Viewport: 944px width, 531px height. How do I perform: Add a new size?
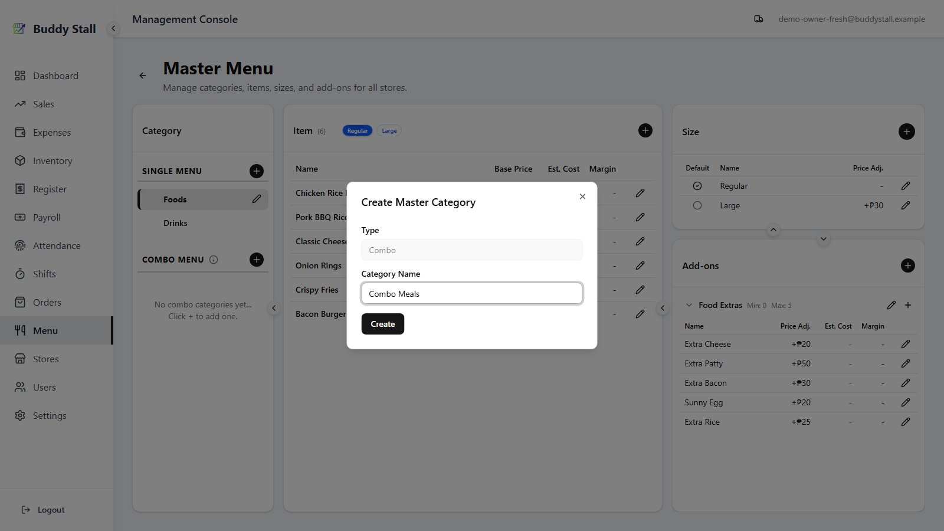[x=907, y=132]
